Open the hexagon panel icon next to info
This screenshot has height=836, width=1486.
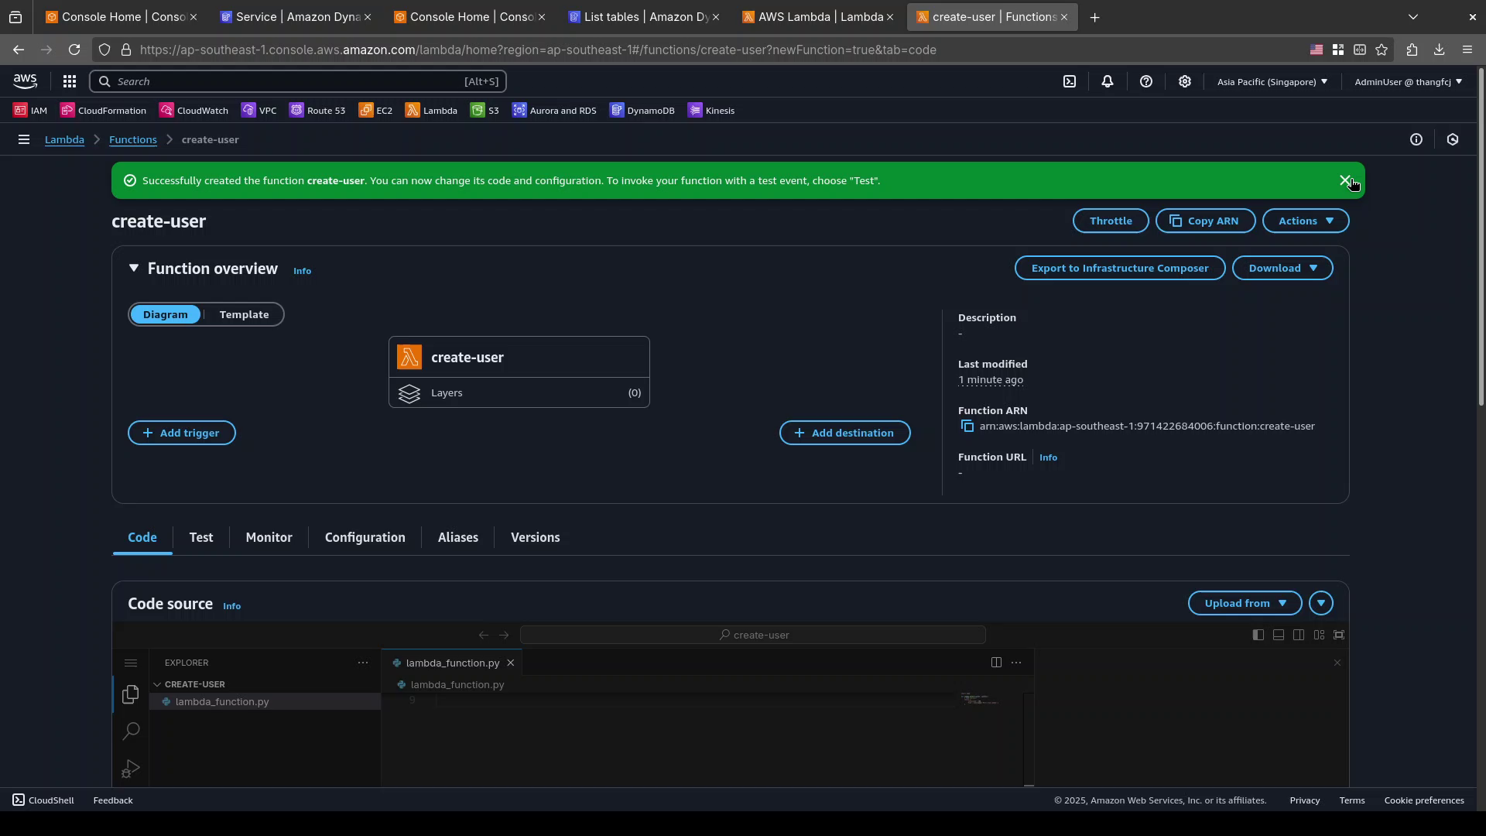pyautogui.click(x=1453, y=139)
